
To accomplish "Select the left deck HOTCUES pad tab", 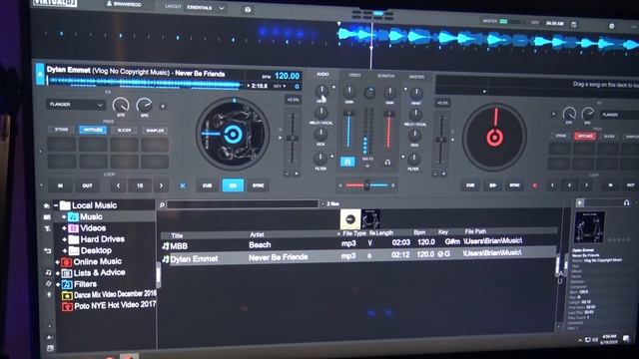I will tap(93, 130).
